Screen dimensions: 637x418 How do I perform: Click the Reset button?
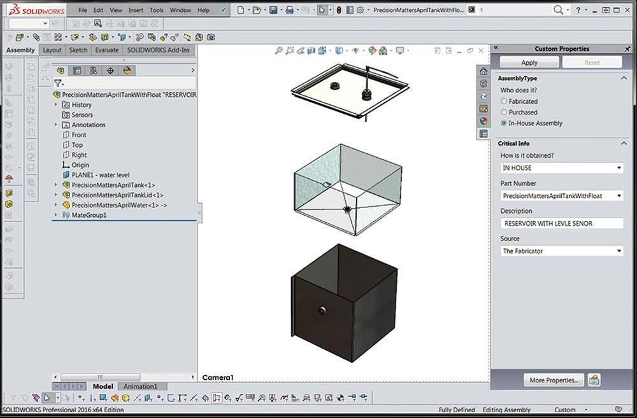coord(592,62)
